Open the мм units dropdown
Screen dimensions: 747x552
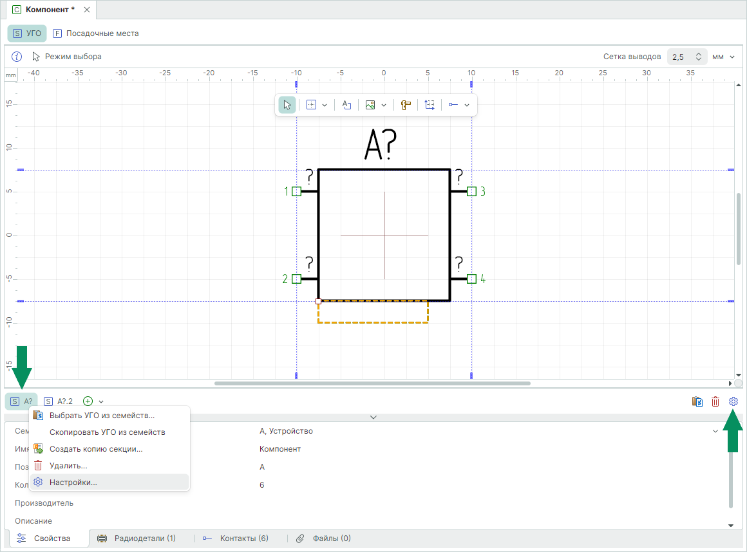pyautogui.click(x=723, y=57)
